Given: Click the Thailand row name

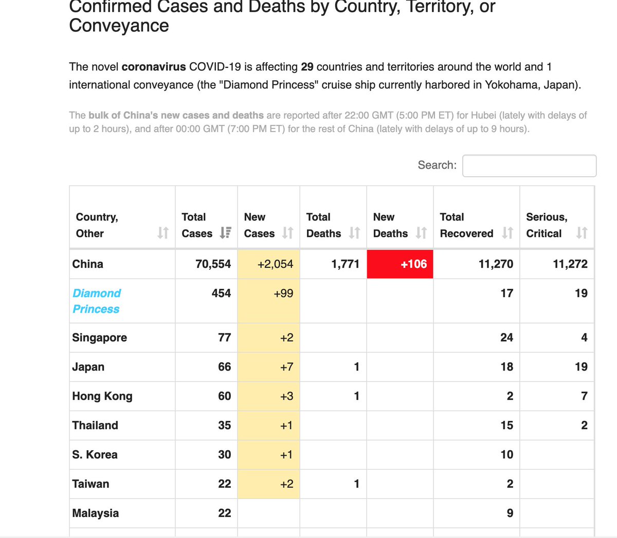Looking at the screenshot, I should tap(95, 425).
